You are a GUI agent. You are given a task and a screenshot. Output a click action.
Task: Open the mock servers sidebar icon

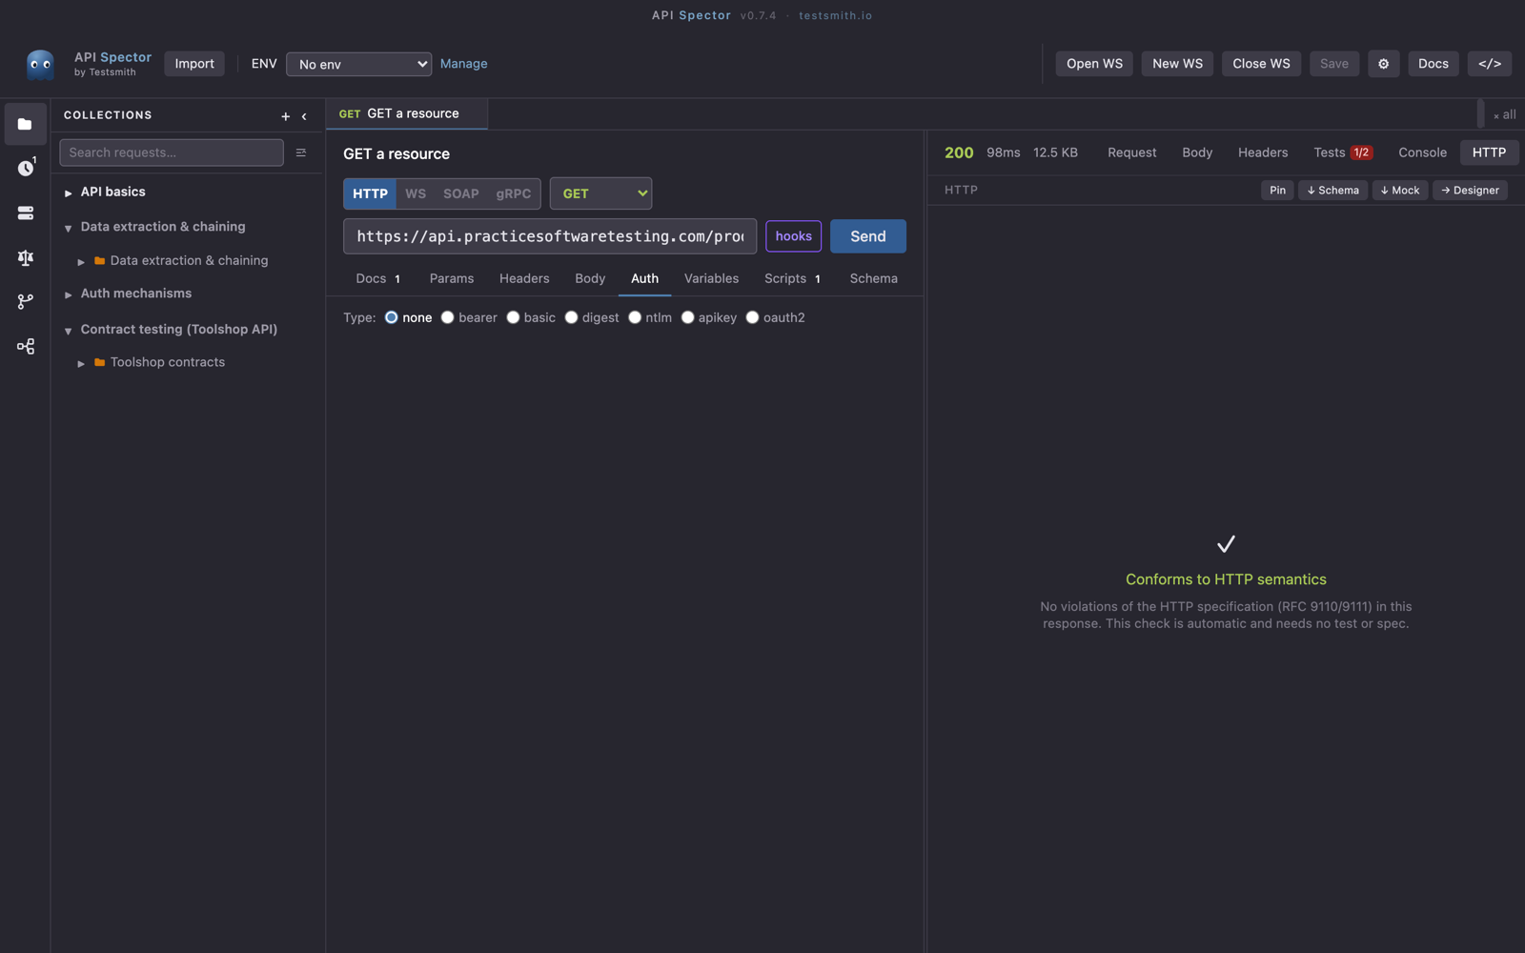[25, 213]
